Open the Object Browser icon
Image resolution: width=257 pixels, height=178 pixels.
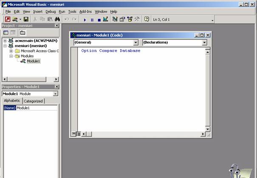pyautogui.click(x=130, y=19)
